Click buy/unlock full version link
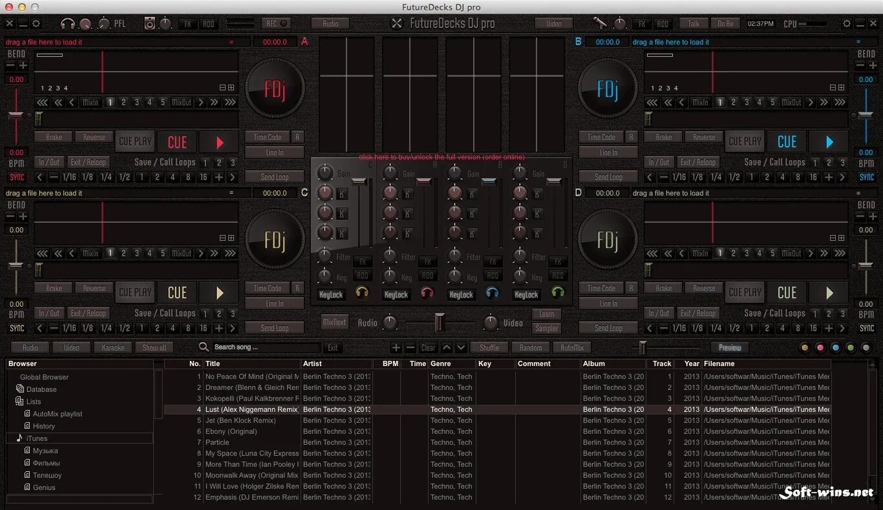Image resolution: width=883 pixels, height=510 pixels. pos(441,157)
